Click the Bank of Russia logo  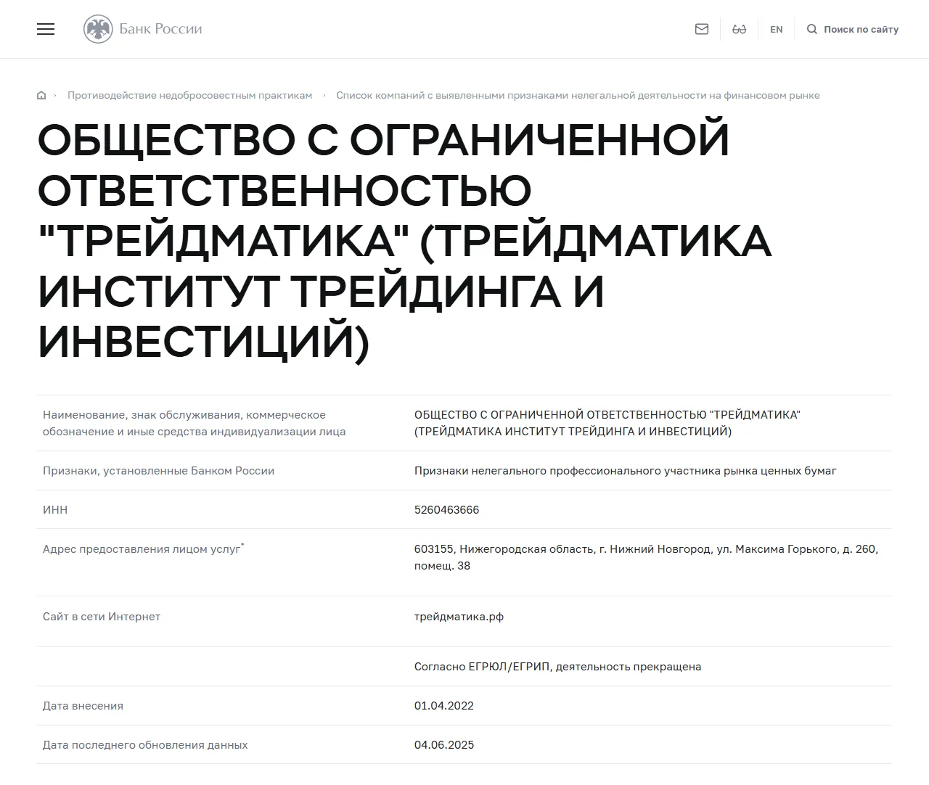coord(143,29)
